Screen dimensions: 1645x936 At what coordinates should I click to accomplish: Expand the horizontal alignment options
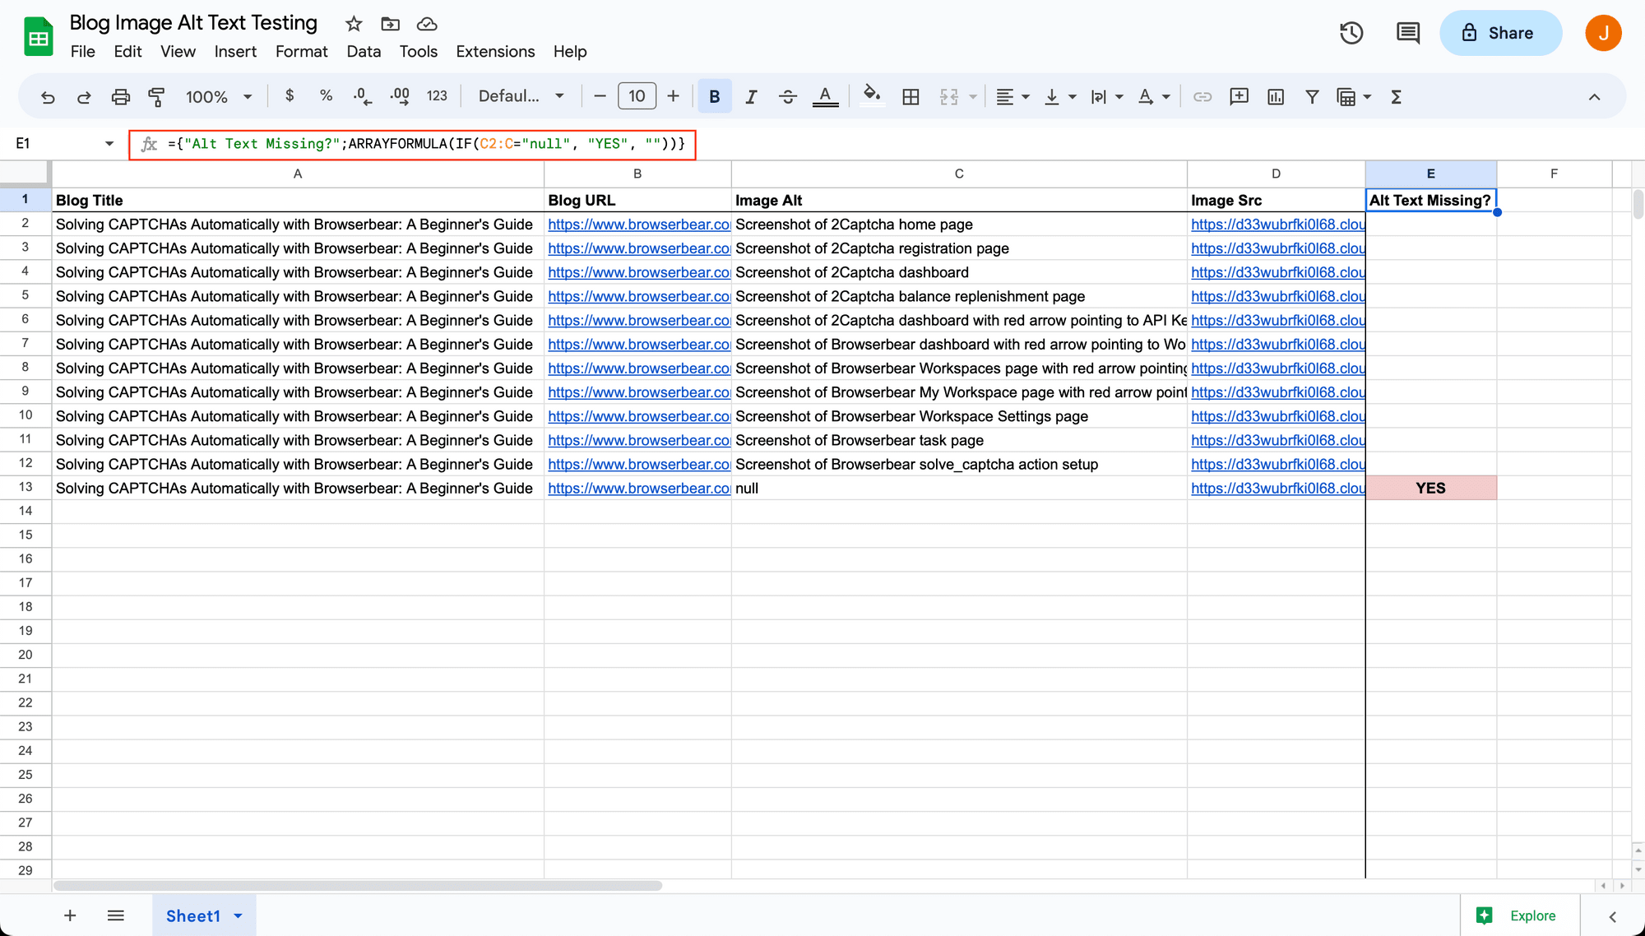(x=1023, y=96)
